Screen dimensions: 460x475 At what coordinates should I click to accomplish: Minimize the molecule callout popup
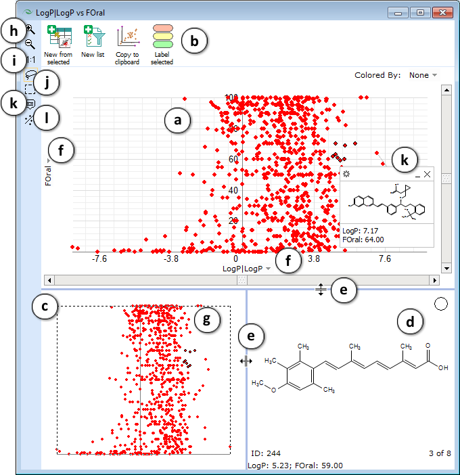[417, 175]
